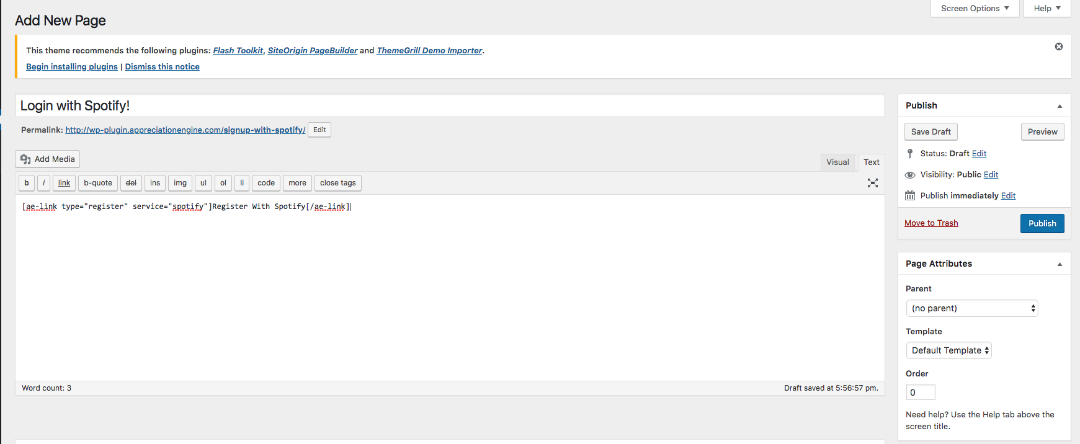
Task: Click Move to Trash link
Action: pos(931,223)
